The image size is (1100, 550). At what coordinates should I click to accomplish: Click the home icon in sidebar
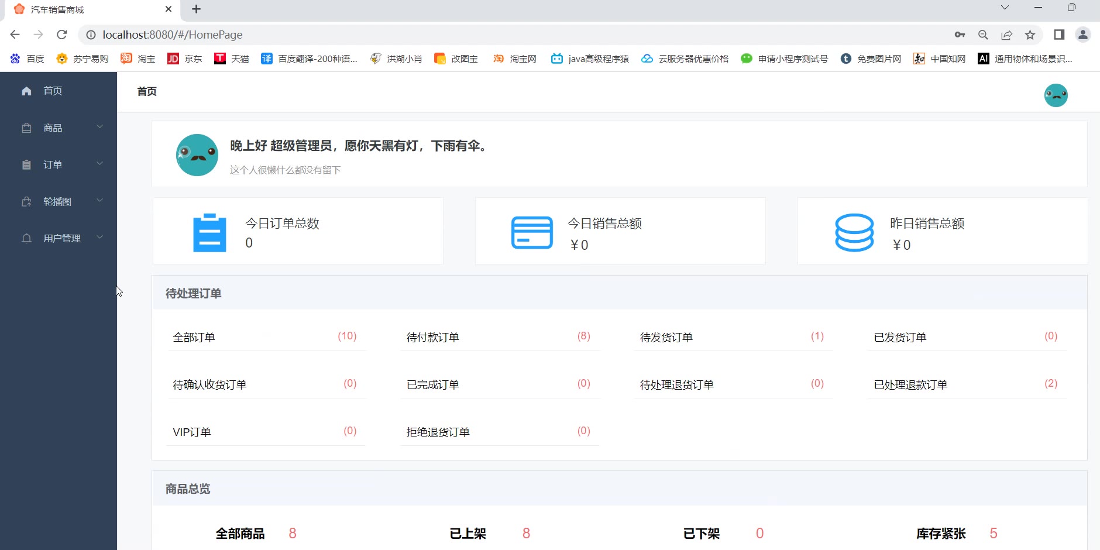(26, 91)
